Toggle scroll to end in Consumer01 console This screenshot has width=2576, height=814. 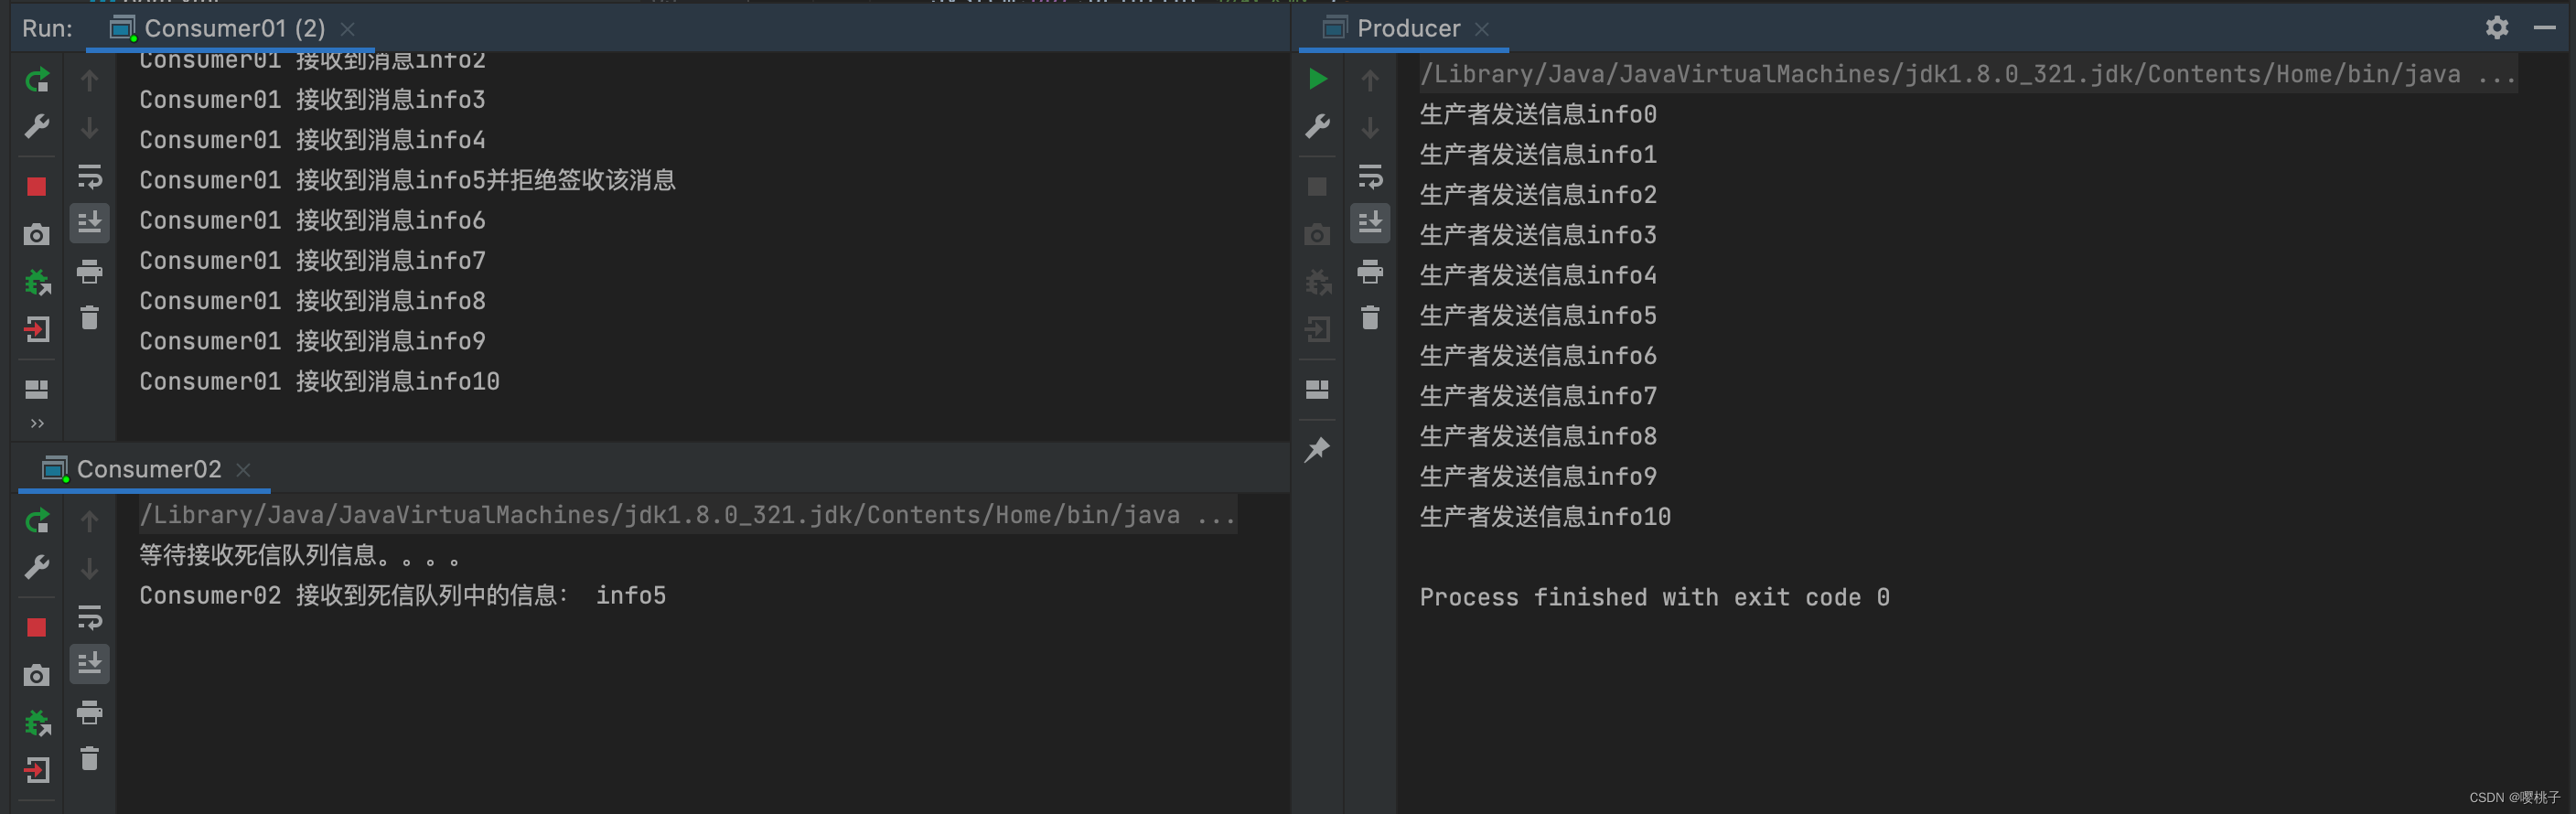click(90, 222)
